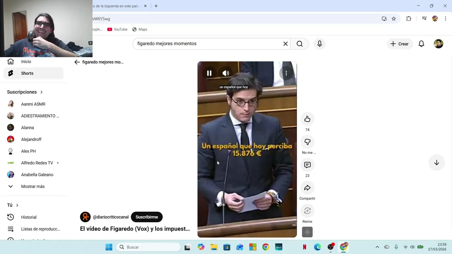This screenshot has height=254, width=452.
Task: Clear the search box with X
Action: 285,44
